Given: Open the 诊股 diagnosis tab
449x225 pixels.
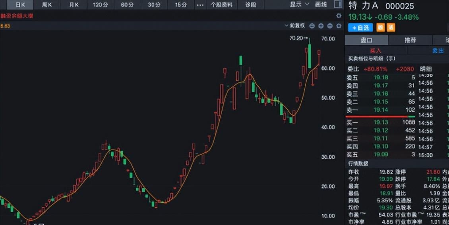Looking at the screenshot, I should tap(251, 5).
